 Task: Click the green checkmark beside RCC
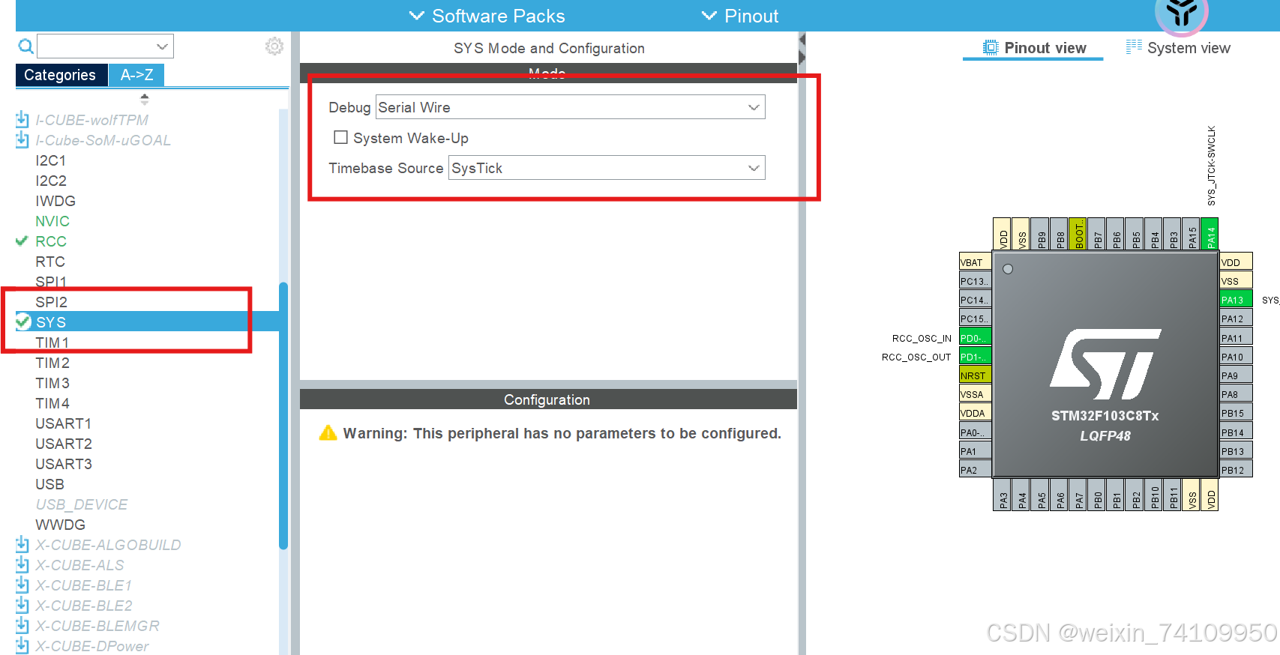(x=22, y=241)
